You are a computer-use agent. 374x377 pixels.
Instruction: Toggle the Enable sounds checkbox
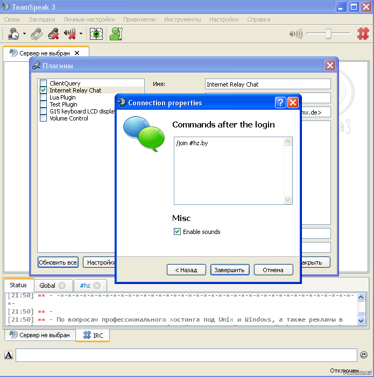[x=177, y=232]
